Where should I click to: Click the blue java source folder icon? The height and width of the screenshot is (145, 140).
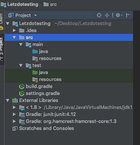35,52
